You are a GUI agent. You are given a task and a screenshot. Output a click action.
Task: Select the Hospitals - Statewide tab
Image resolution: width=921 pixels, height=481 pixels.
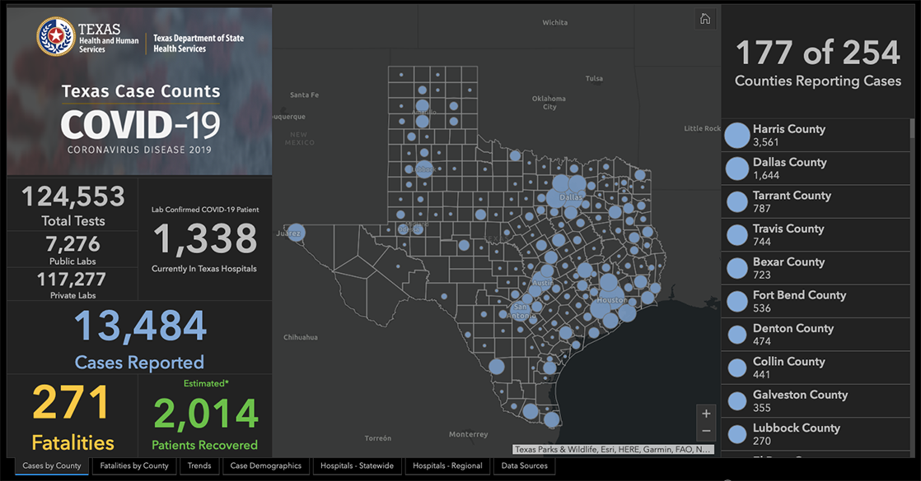(x=358, y=465)
